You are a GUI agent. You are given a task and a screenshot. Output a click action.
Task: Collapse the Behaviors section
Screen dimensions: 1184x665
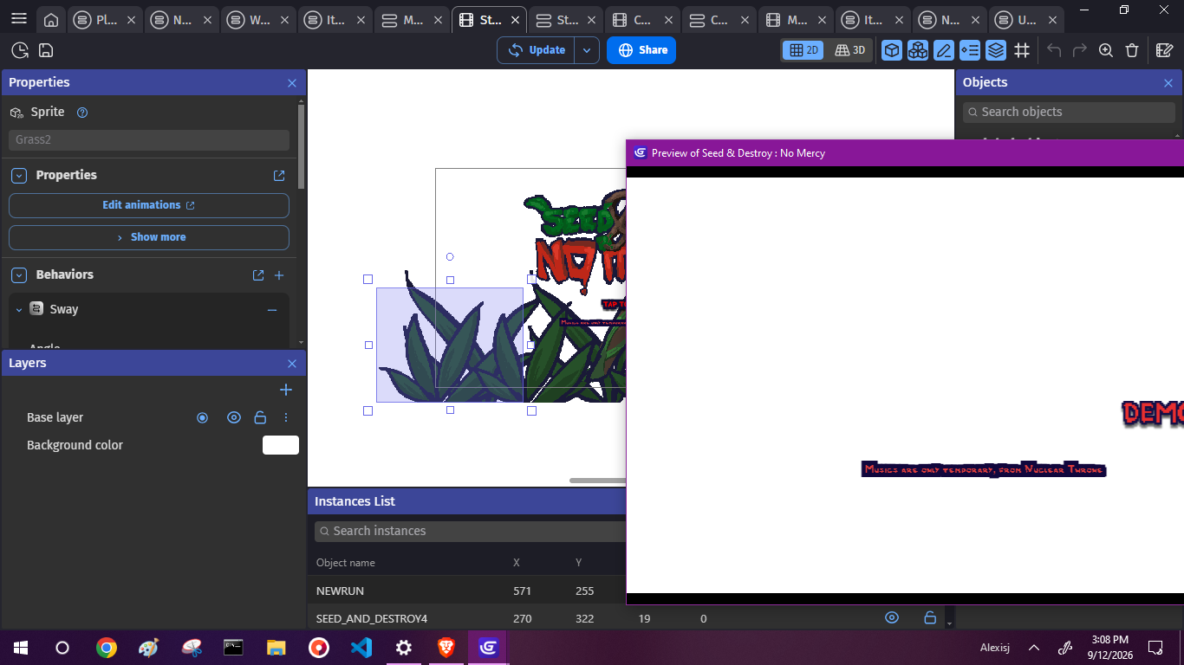coord(19,274)
